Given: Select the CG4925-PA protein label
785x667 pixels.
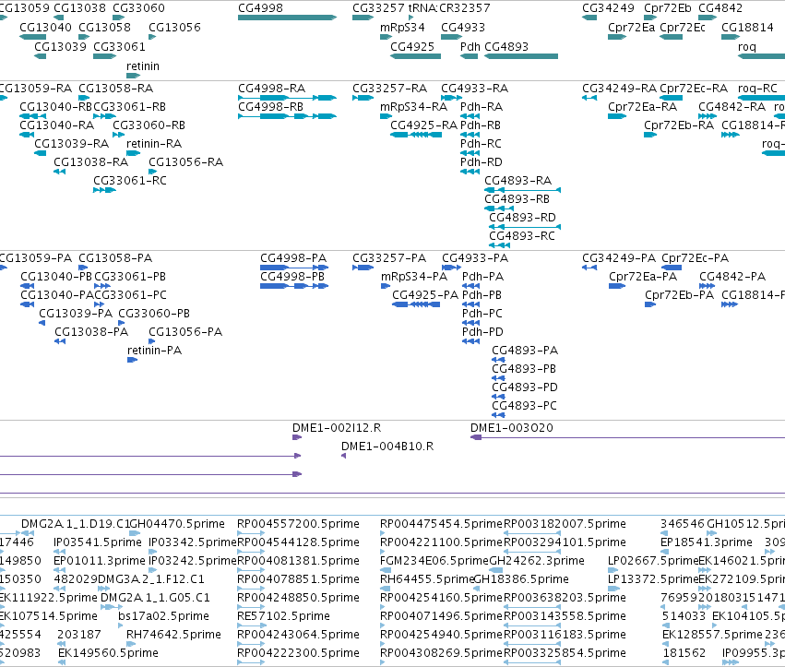Looking at the screenshot, I should click(425, 295).
